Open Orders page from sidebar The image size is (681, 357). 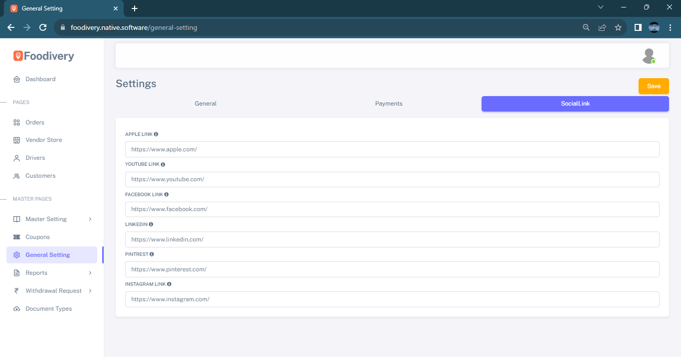pyautogui.click(x=35, y=122)
